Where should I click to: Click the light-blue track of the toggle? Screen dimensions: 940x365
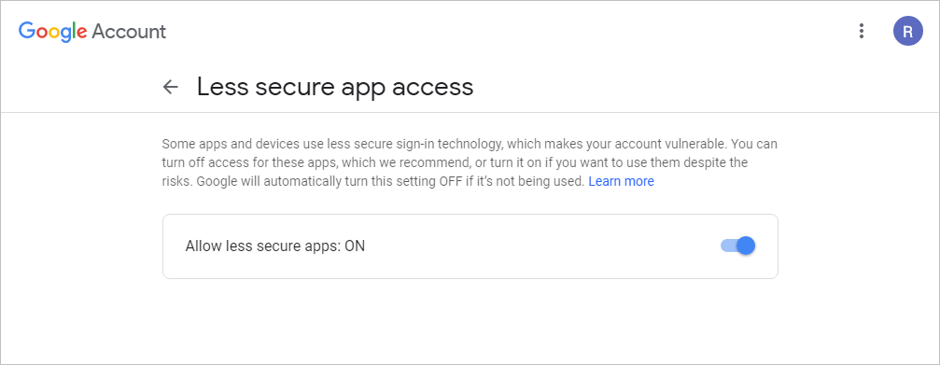tap(728, 246)
